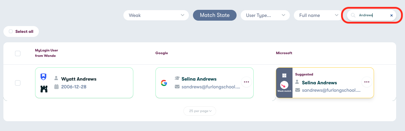Select the suggested Selina Andrews Microsoft card
The image size is (405, 131).
pyautogui.click(x=325, y=83)
